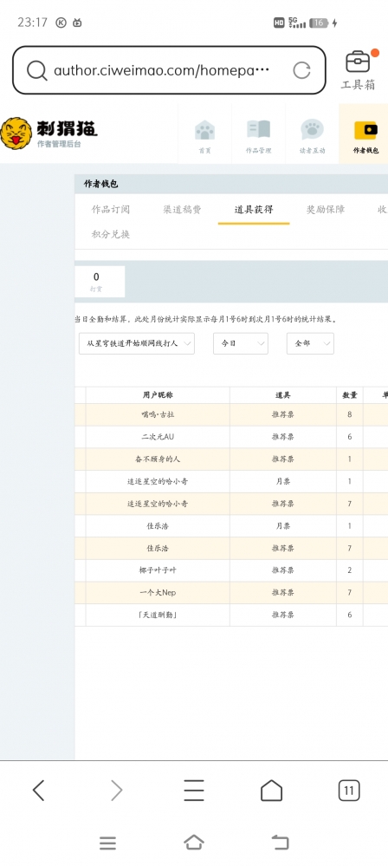This screenshot has height=866, width=388.
Task: Open the 全部 filter dropdown
Action: [310, 343]
